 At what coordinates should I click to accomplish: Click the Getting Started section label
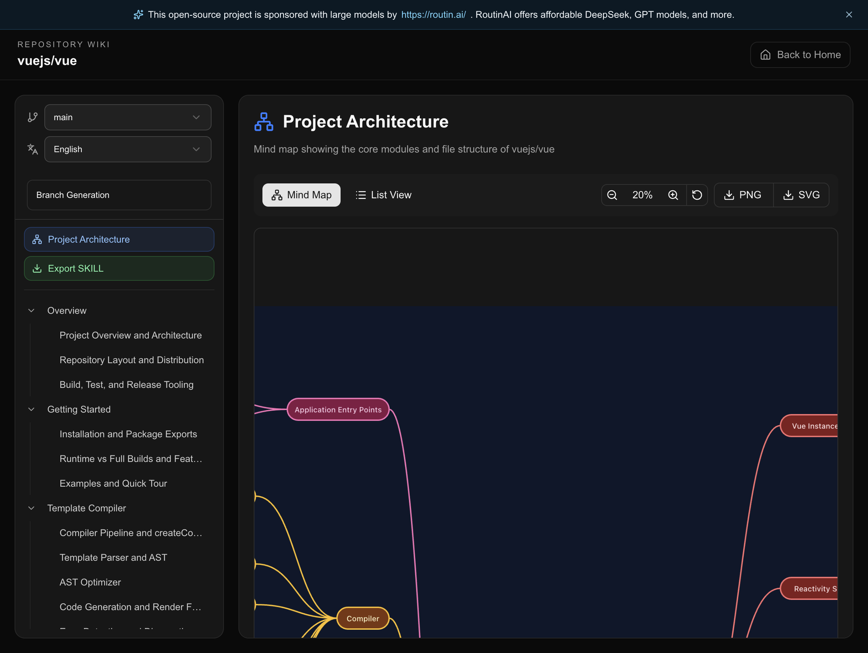tap(79, 409)
